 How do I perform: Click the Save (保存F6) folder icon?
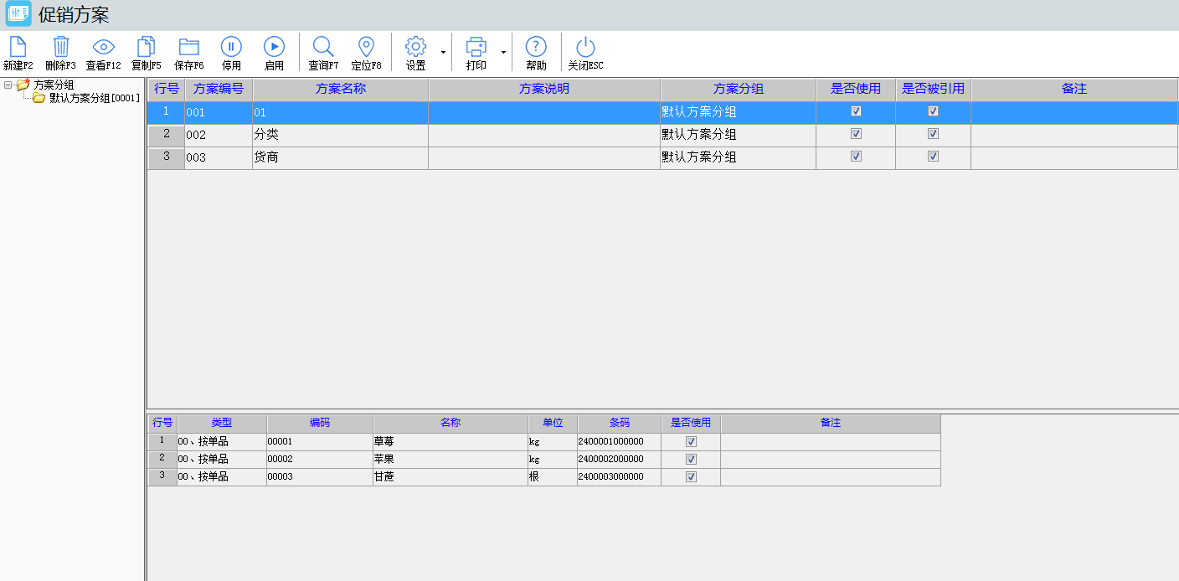coord(189,48)
